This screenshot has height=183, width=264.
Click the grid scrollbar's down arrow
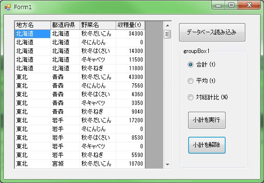click(x=168, y=164)
